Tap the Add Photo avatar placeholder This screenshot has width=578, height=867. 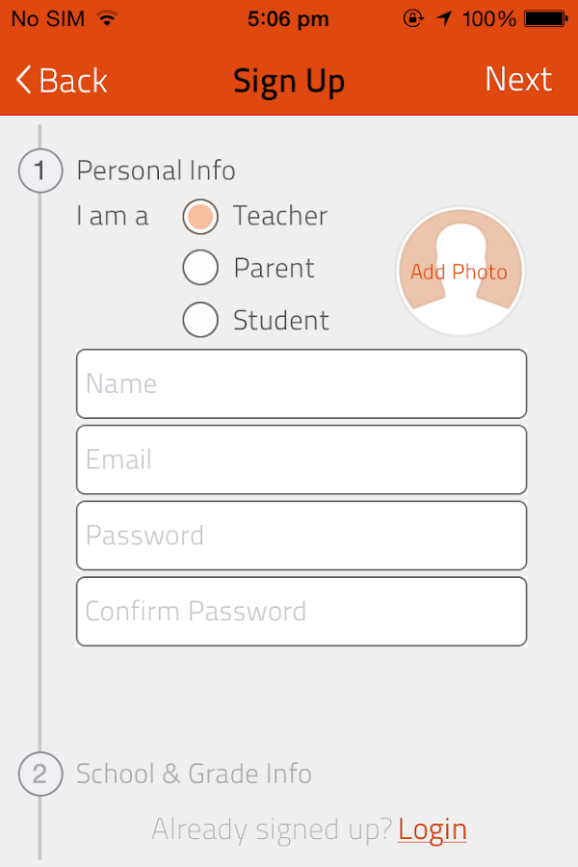click(x=460, y=272)
